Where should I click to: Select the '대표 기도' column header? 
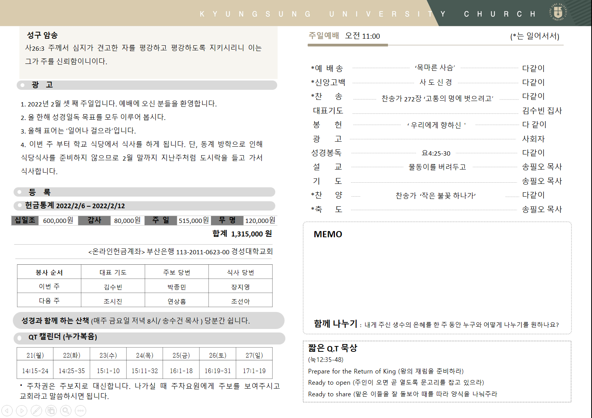pyautogui.click(x=113, y=272)
